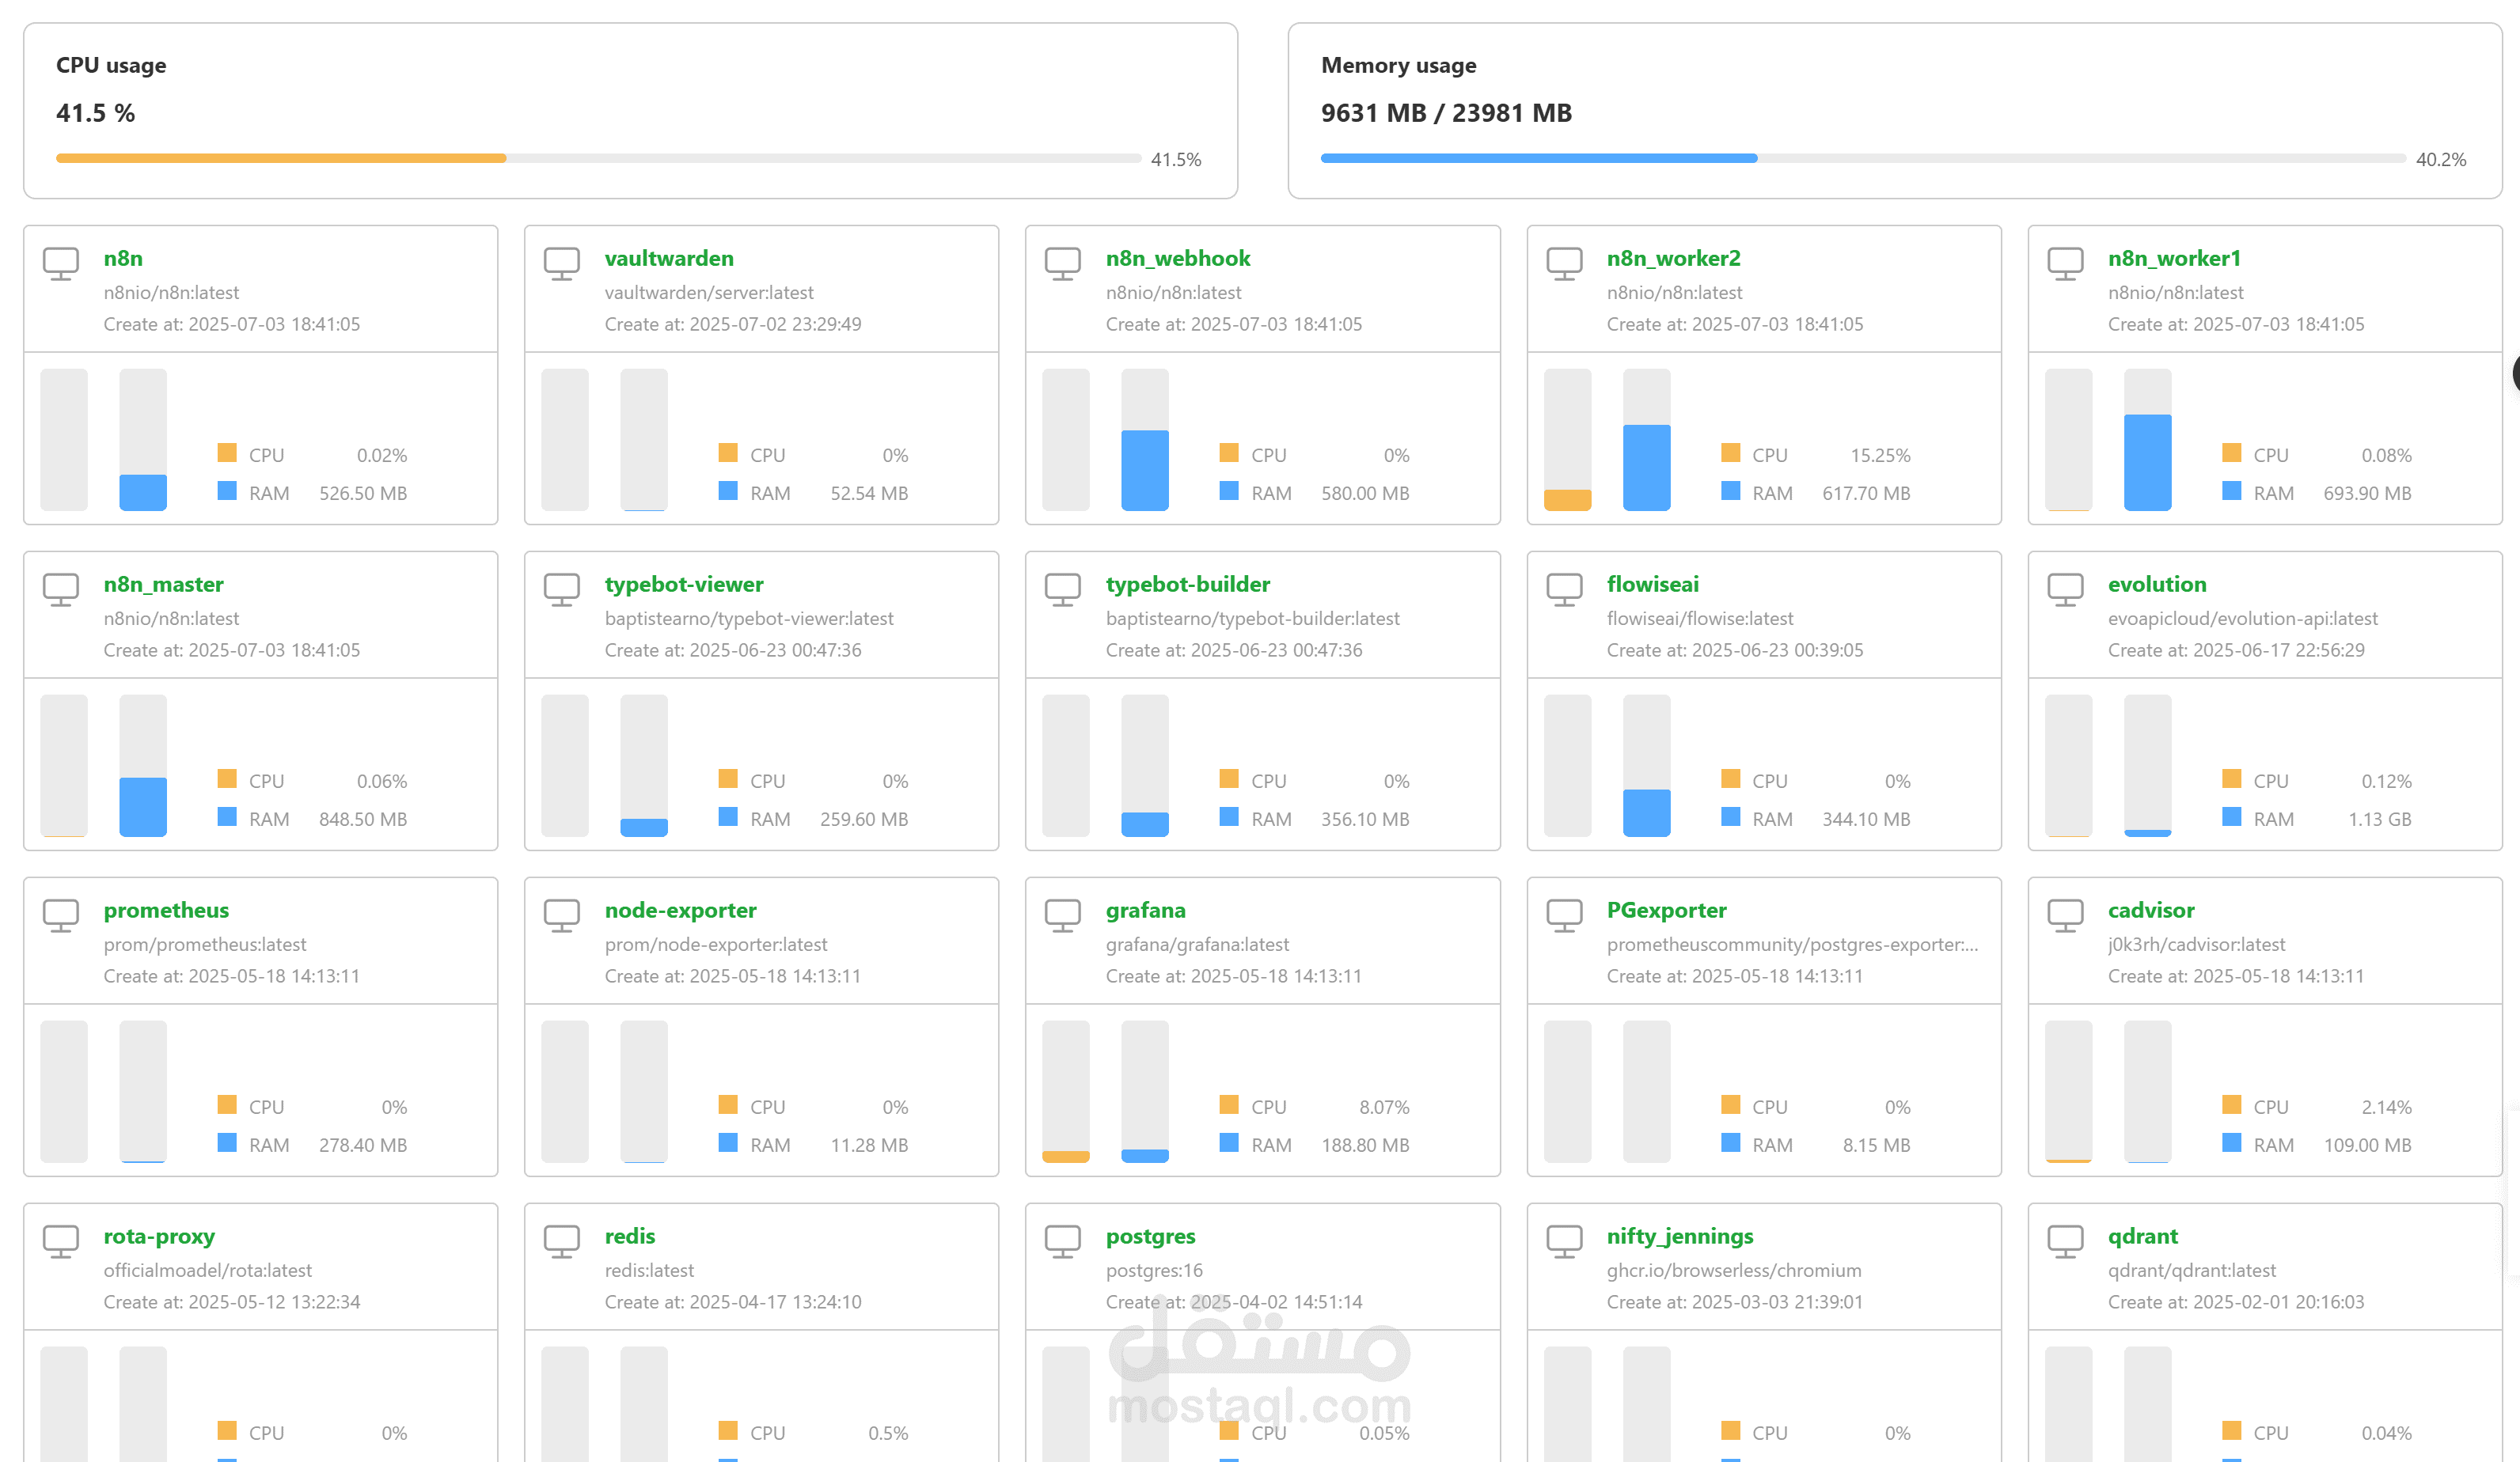Viewport: 2520px width, 1462px height.
Task: Click the 1.13 GB RAM value
Action: [2379, 819]
